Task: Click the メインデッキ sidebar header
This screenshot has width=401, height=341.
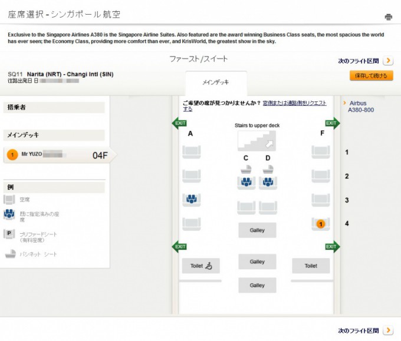Action: click(54, 135)
